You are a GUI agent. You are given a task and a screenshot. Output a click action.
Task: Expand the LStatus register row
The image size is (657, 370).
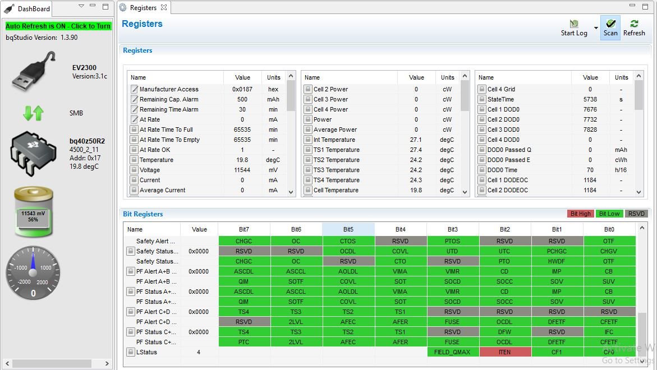pos(130,352)
